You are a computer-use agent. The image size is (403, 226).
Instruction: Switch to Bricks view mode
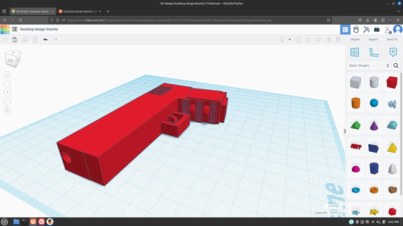(377, 30)
